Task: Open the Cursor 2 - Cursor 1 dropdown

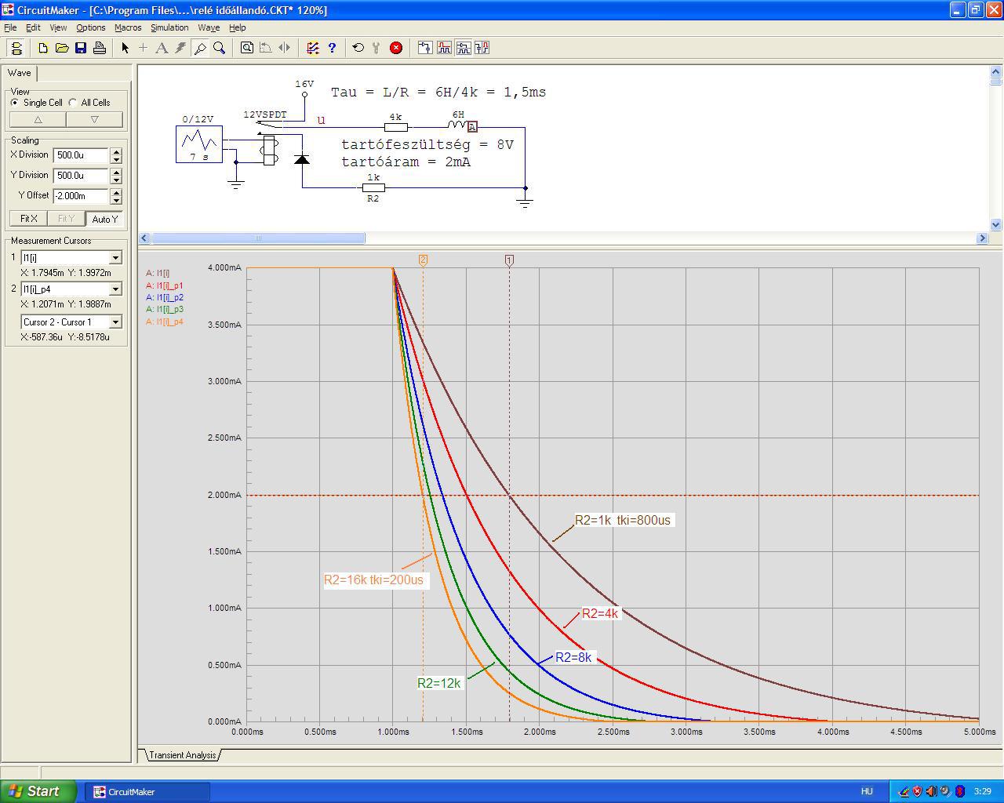Action: coord(115,322)
